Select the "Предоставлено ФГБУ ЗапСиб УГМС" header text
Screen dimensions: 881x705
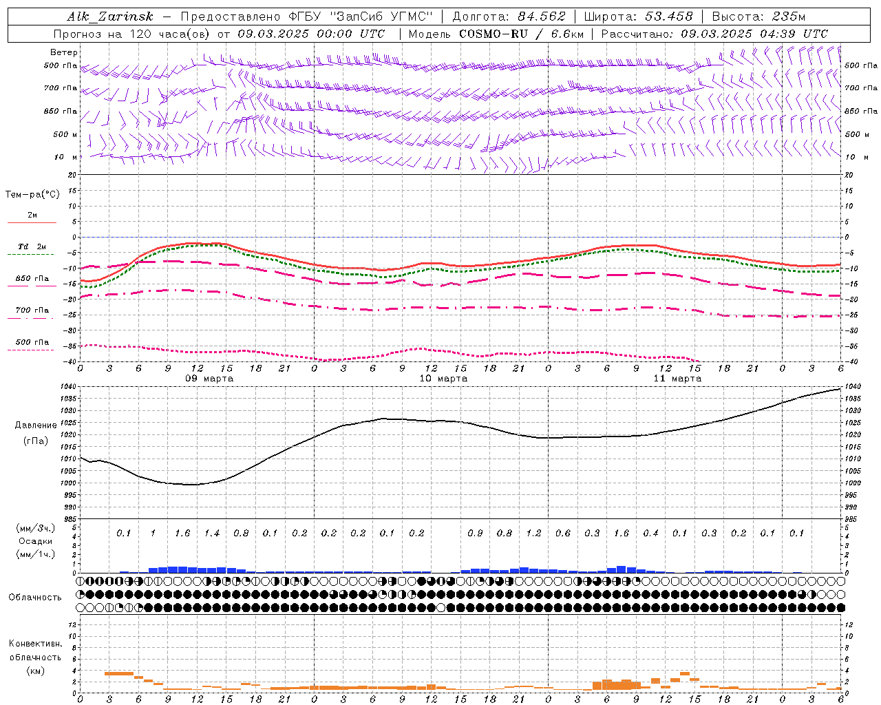[306, 17]
